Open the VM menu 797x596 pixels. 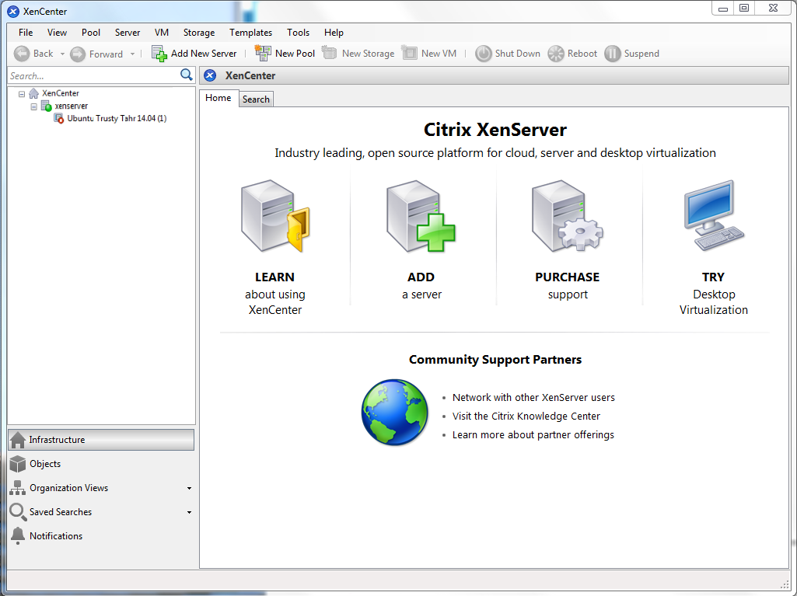click(x=162, y=33)
